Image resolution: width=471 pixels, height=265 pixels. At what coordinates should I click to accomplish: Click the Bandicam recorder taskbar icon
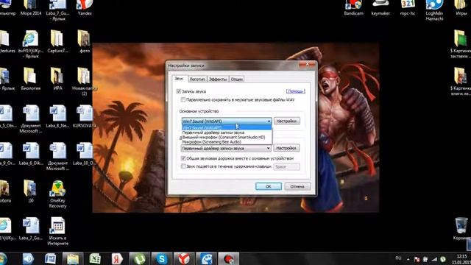coord(229,258)
